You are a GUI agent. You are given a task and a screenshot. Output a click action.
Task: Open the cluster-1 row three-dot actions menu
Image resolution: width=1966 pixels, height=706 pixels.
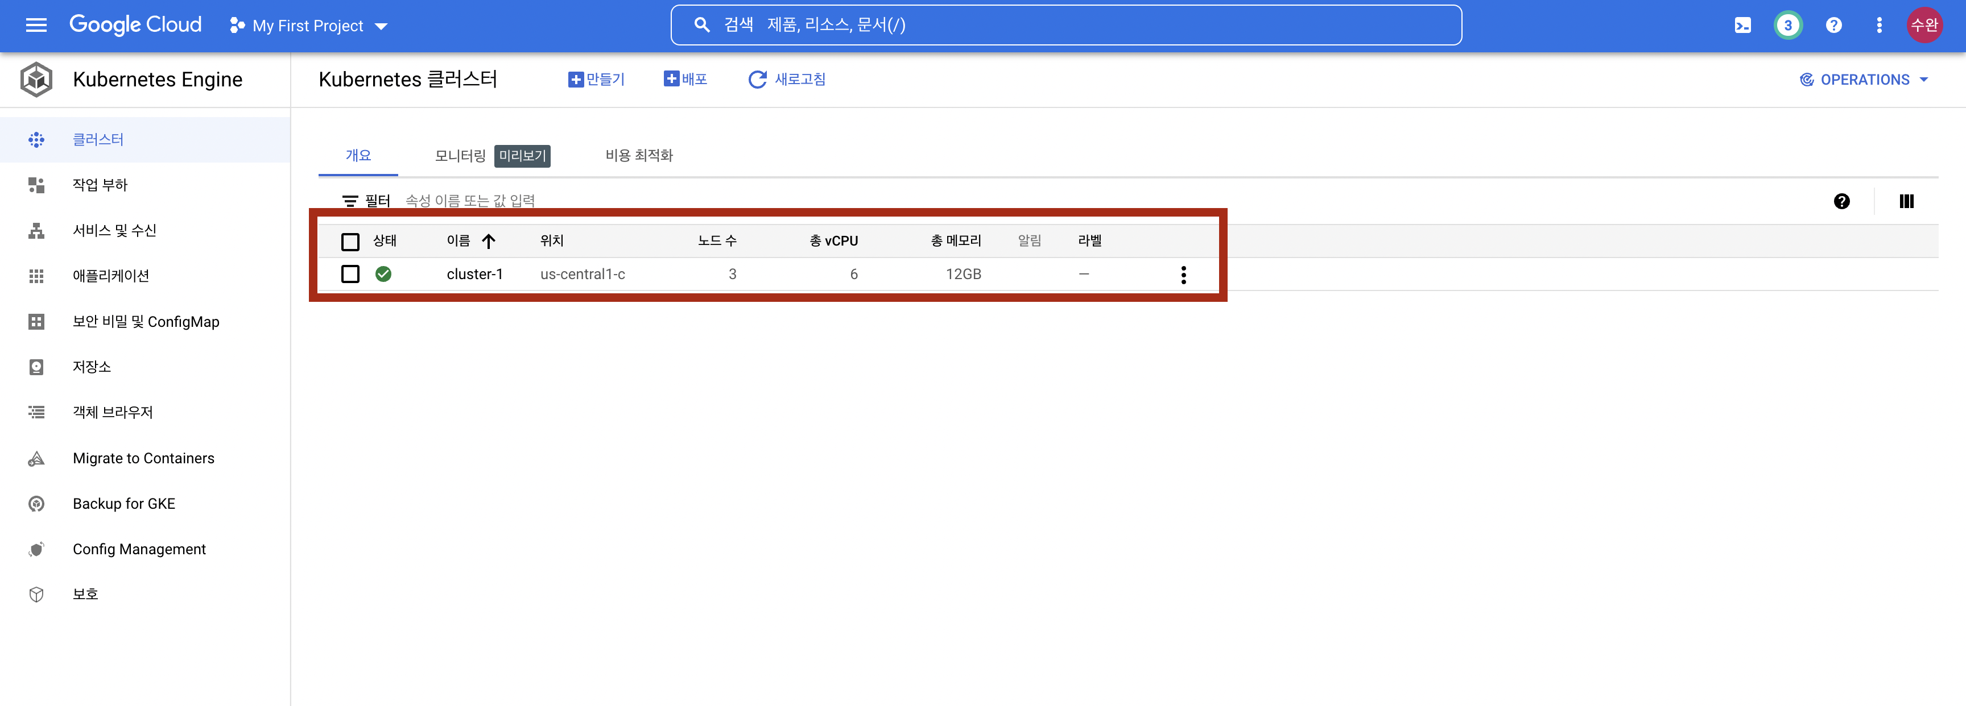tap(1183, 275)
